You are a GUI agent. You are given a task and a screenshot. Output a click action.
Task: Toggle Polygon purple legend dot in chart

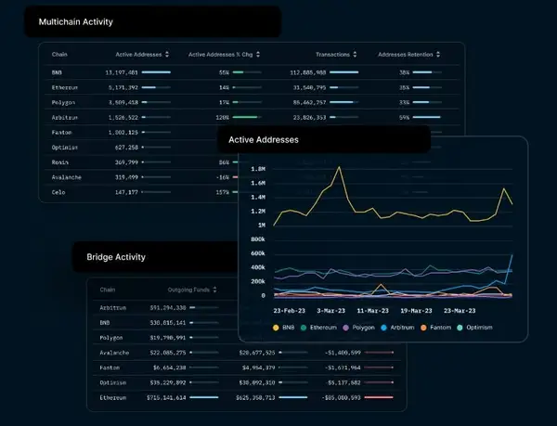point(345,328)
